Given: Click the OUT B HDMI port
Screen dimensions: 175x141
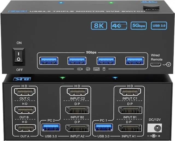Looking at the screenshot, I should 25,110.
